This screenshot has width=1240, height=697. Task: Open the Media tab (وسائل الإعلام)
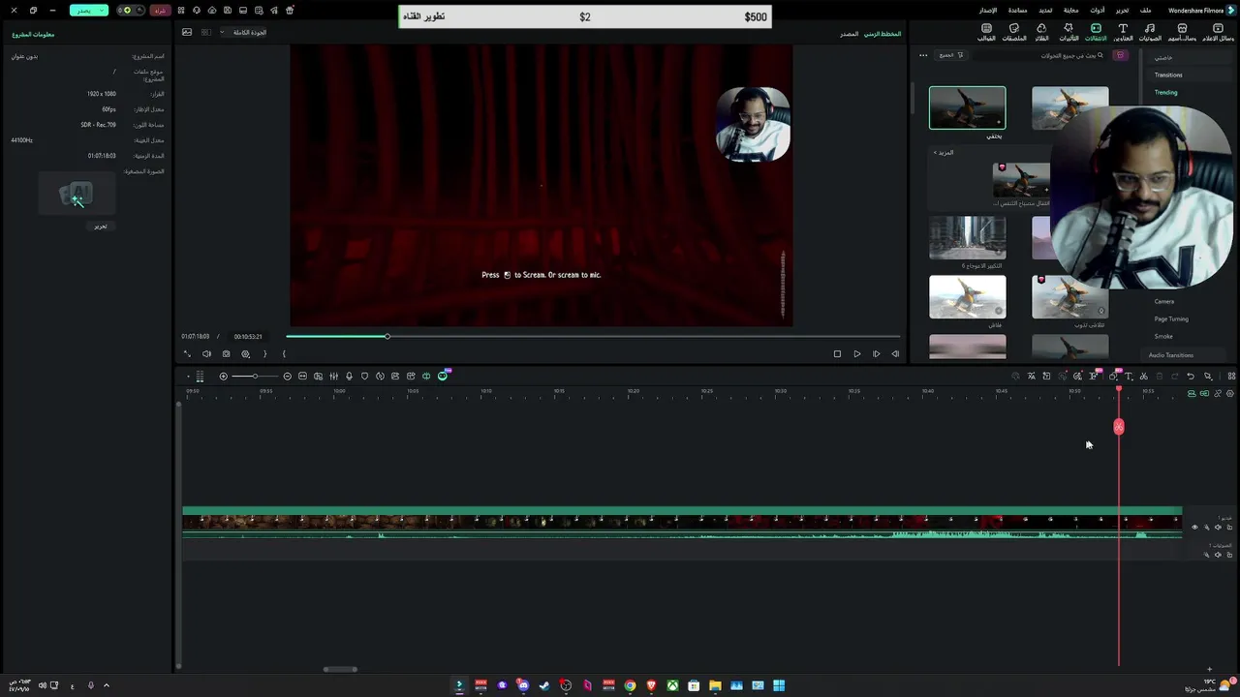pos(1218,32)
